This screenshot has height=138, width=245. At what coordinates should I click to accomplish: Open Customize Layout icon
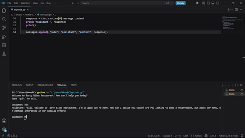204,3
